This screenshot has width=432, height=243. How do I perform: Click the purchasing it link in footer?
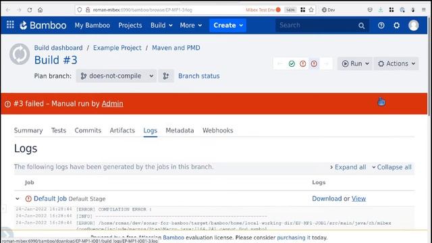pos(294,238)
